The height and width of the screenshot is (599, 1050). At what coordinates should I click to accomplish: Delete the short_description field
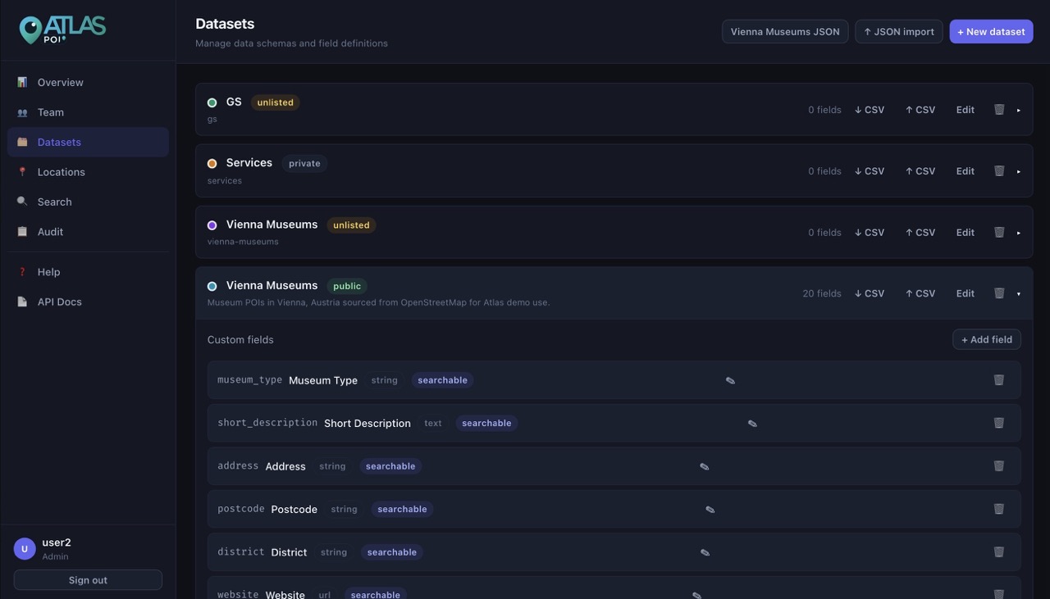[x=999, y=423]
